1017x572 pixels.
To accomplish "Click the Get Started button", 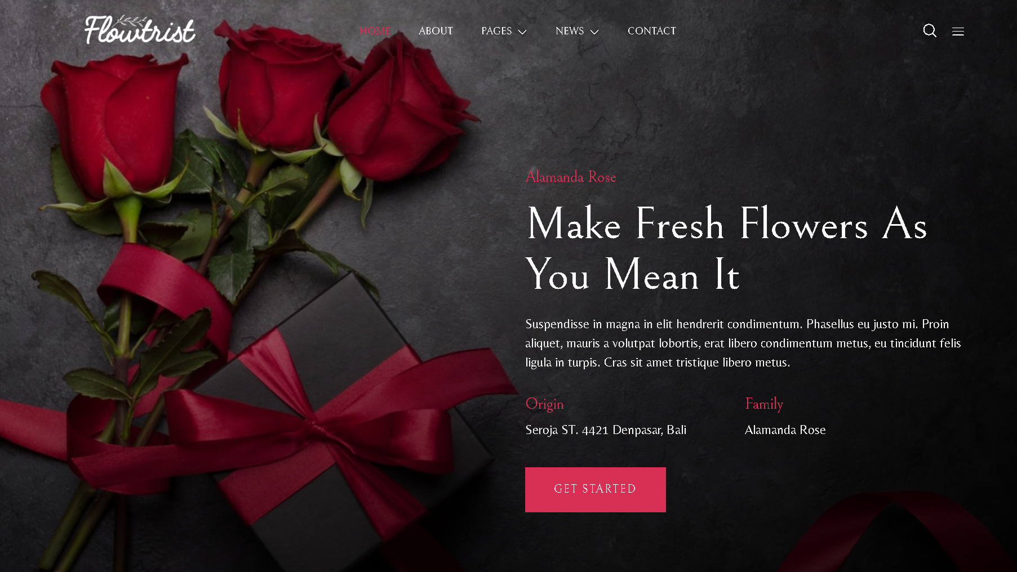I will (596, 490).
